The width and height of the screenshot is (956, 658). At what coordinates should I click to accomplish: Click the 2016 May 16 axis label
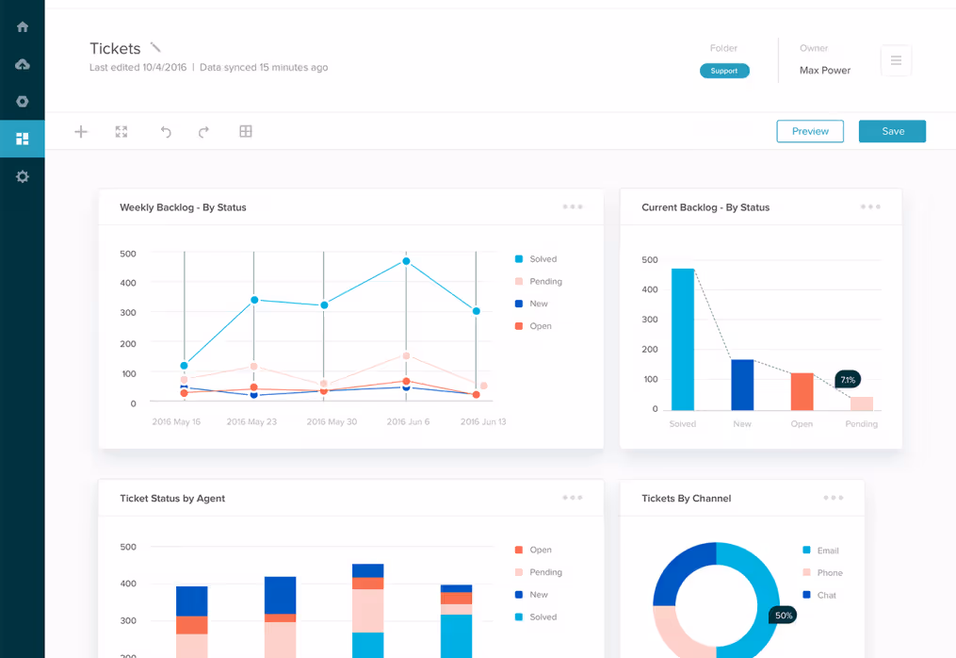176,421
